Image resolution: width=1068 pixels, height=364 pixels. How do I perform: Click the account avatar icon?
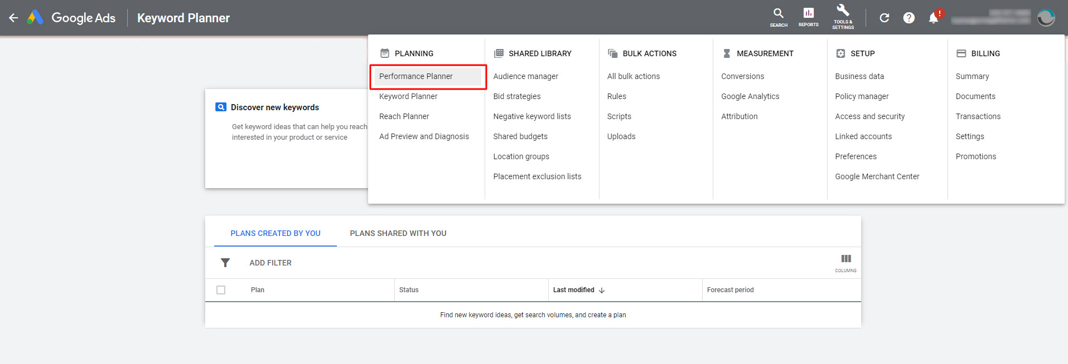1046,18
